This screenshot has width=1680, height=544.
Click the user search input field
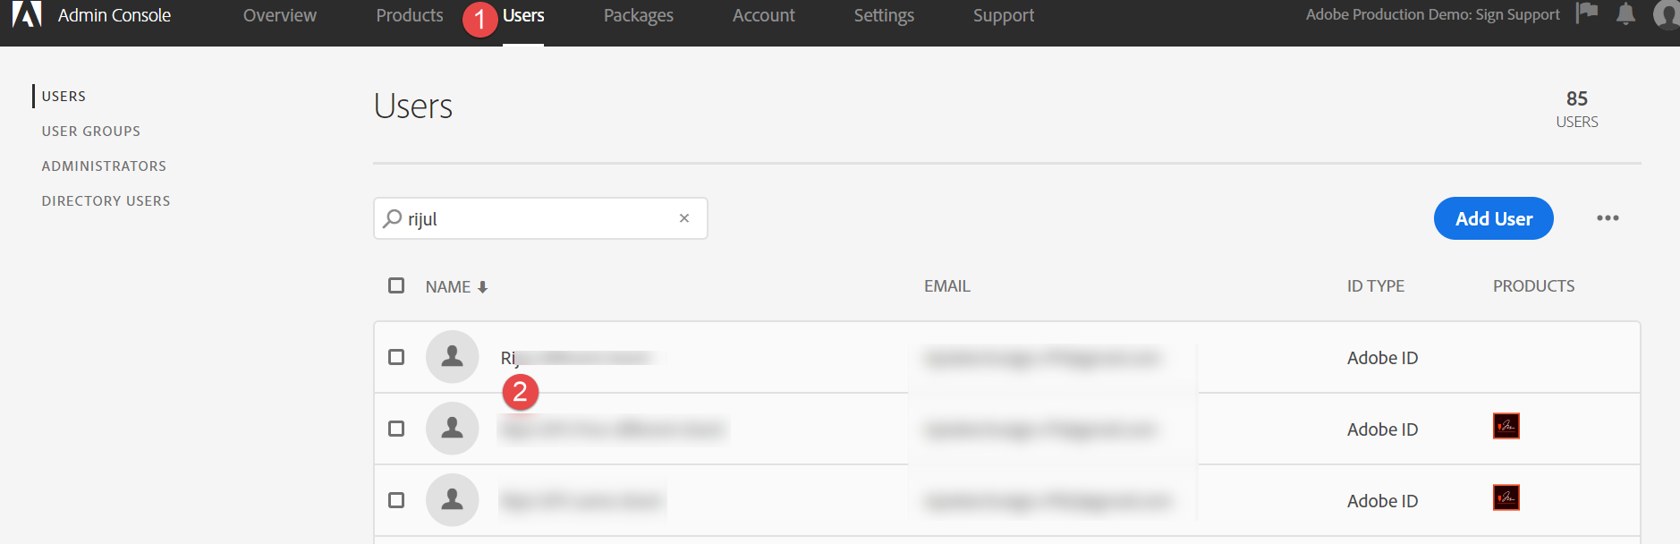[x=537, y=218]
